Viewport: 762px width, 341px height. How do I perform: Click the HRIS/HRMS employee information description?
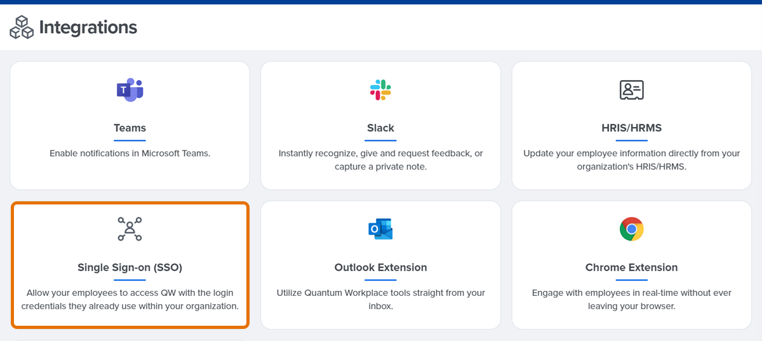pyautogui.click(x=631, y=160)
